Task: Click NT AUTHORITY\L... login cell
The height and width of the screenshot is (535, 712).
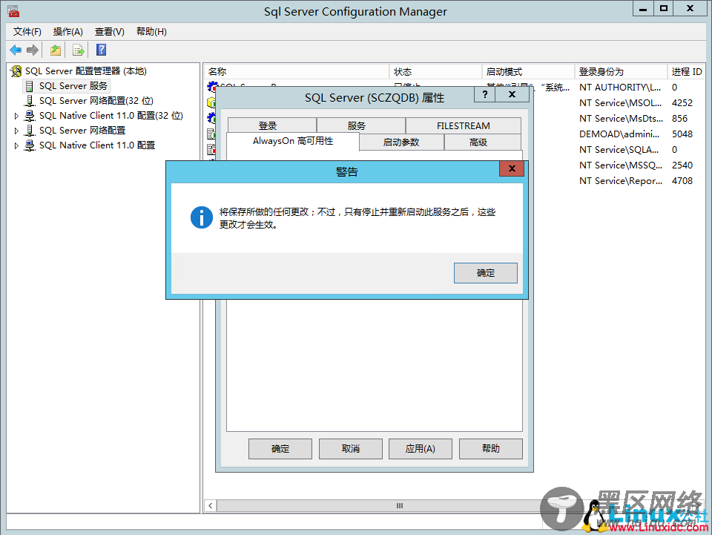Action: [x=620, y=88]
